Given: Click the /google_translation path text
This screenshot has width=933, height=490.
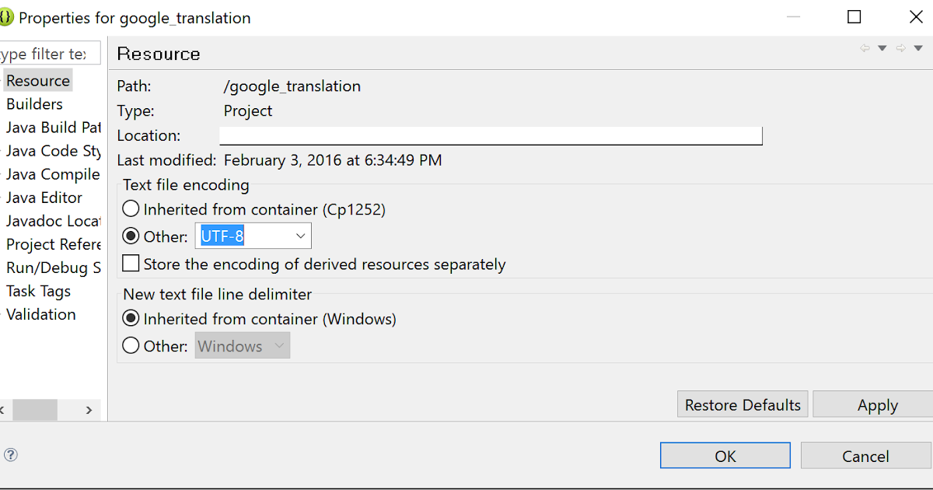Looking at the screenshot, I should tap(292, 86).
